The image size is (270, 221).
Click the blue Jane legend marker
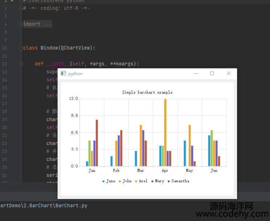tap(104, 181)
